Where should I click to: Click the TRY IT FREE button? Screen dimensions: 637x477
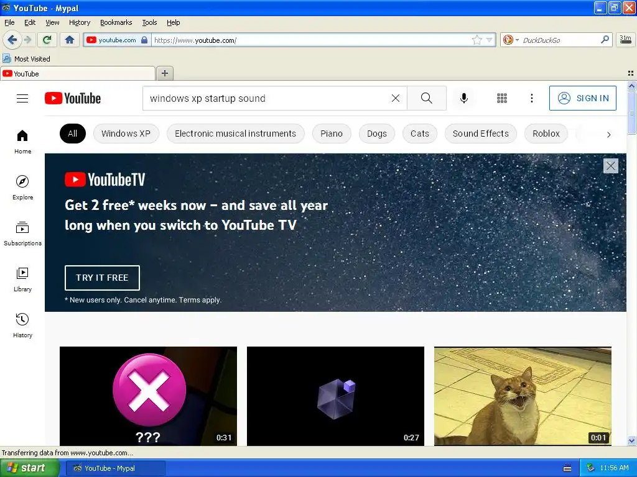[x=102, y=278]
